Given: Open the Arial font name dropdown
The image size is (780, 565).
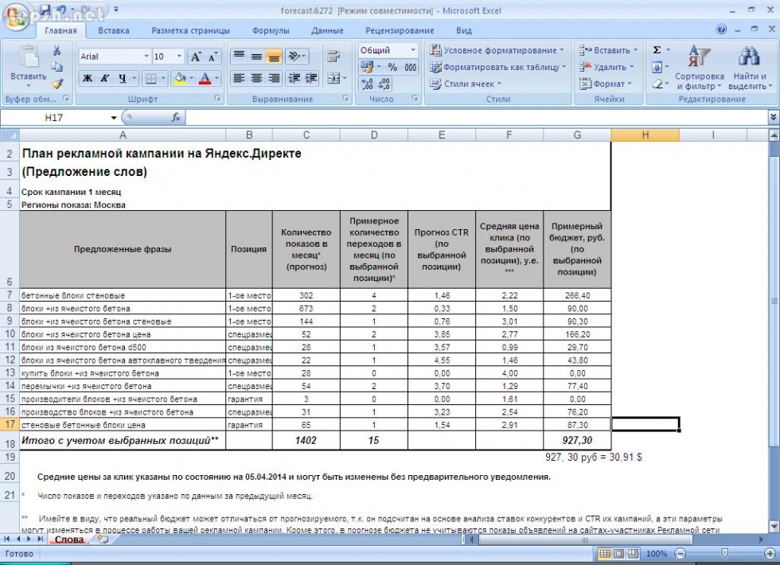Looking at the screenshot, I should 146,57.
